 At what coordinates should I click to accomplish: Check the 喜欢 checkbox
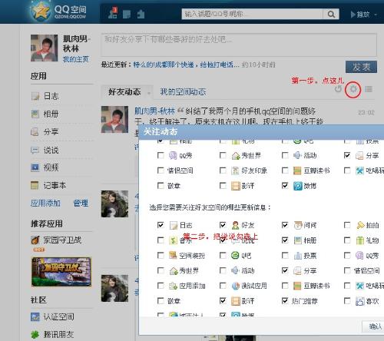[347, 301]
